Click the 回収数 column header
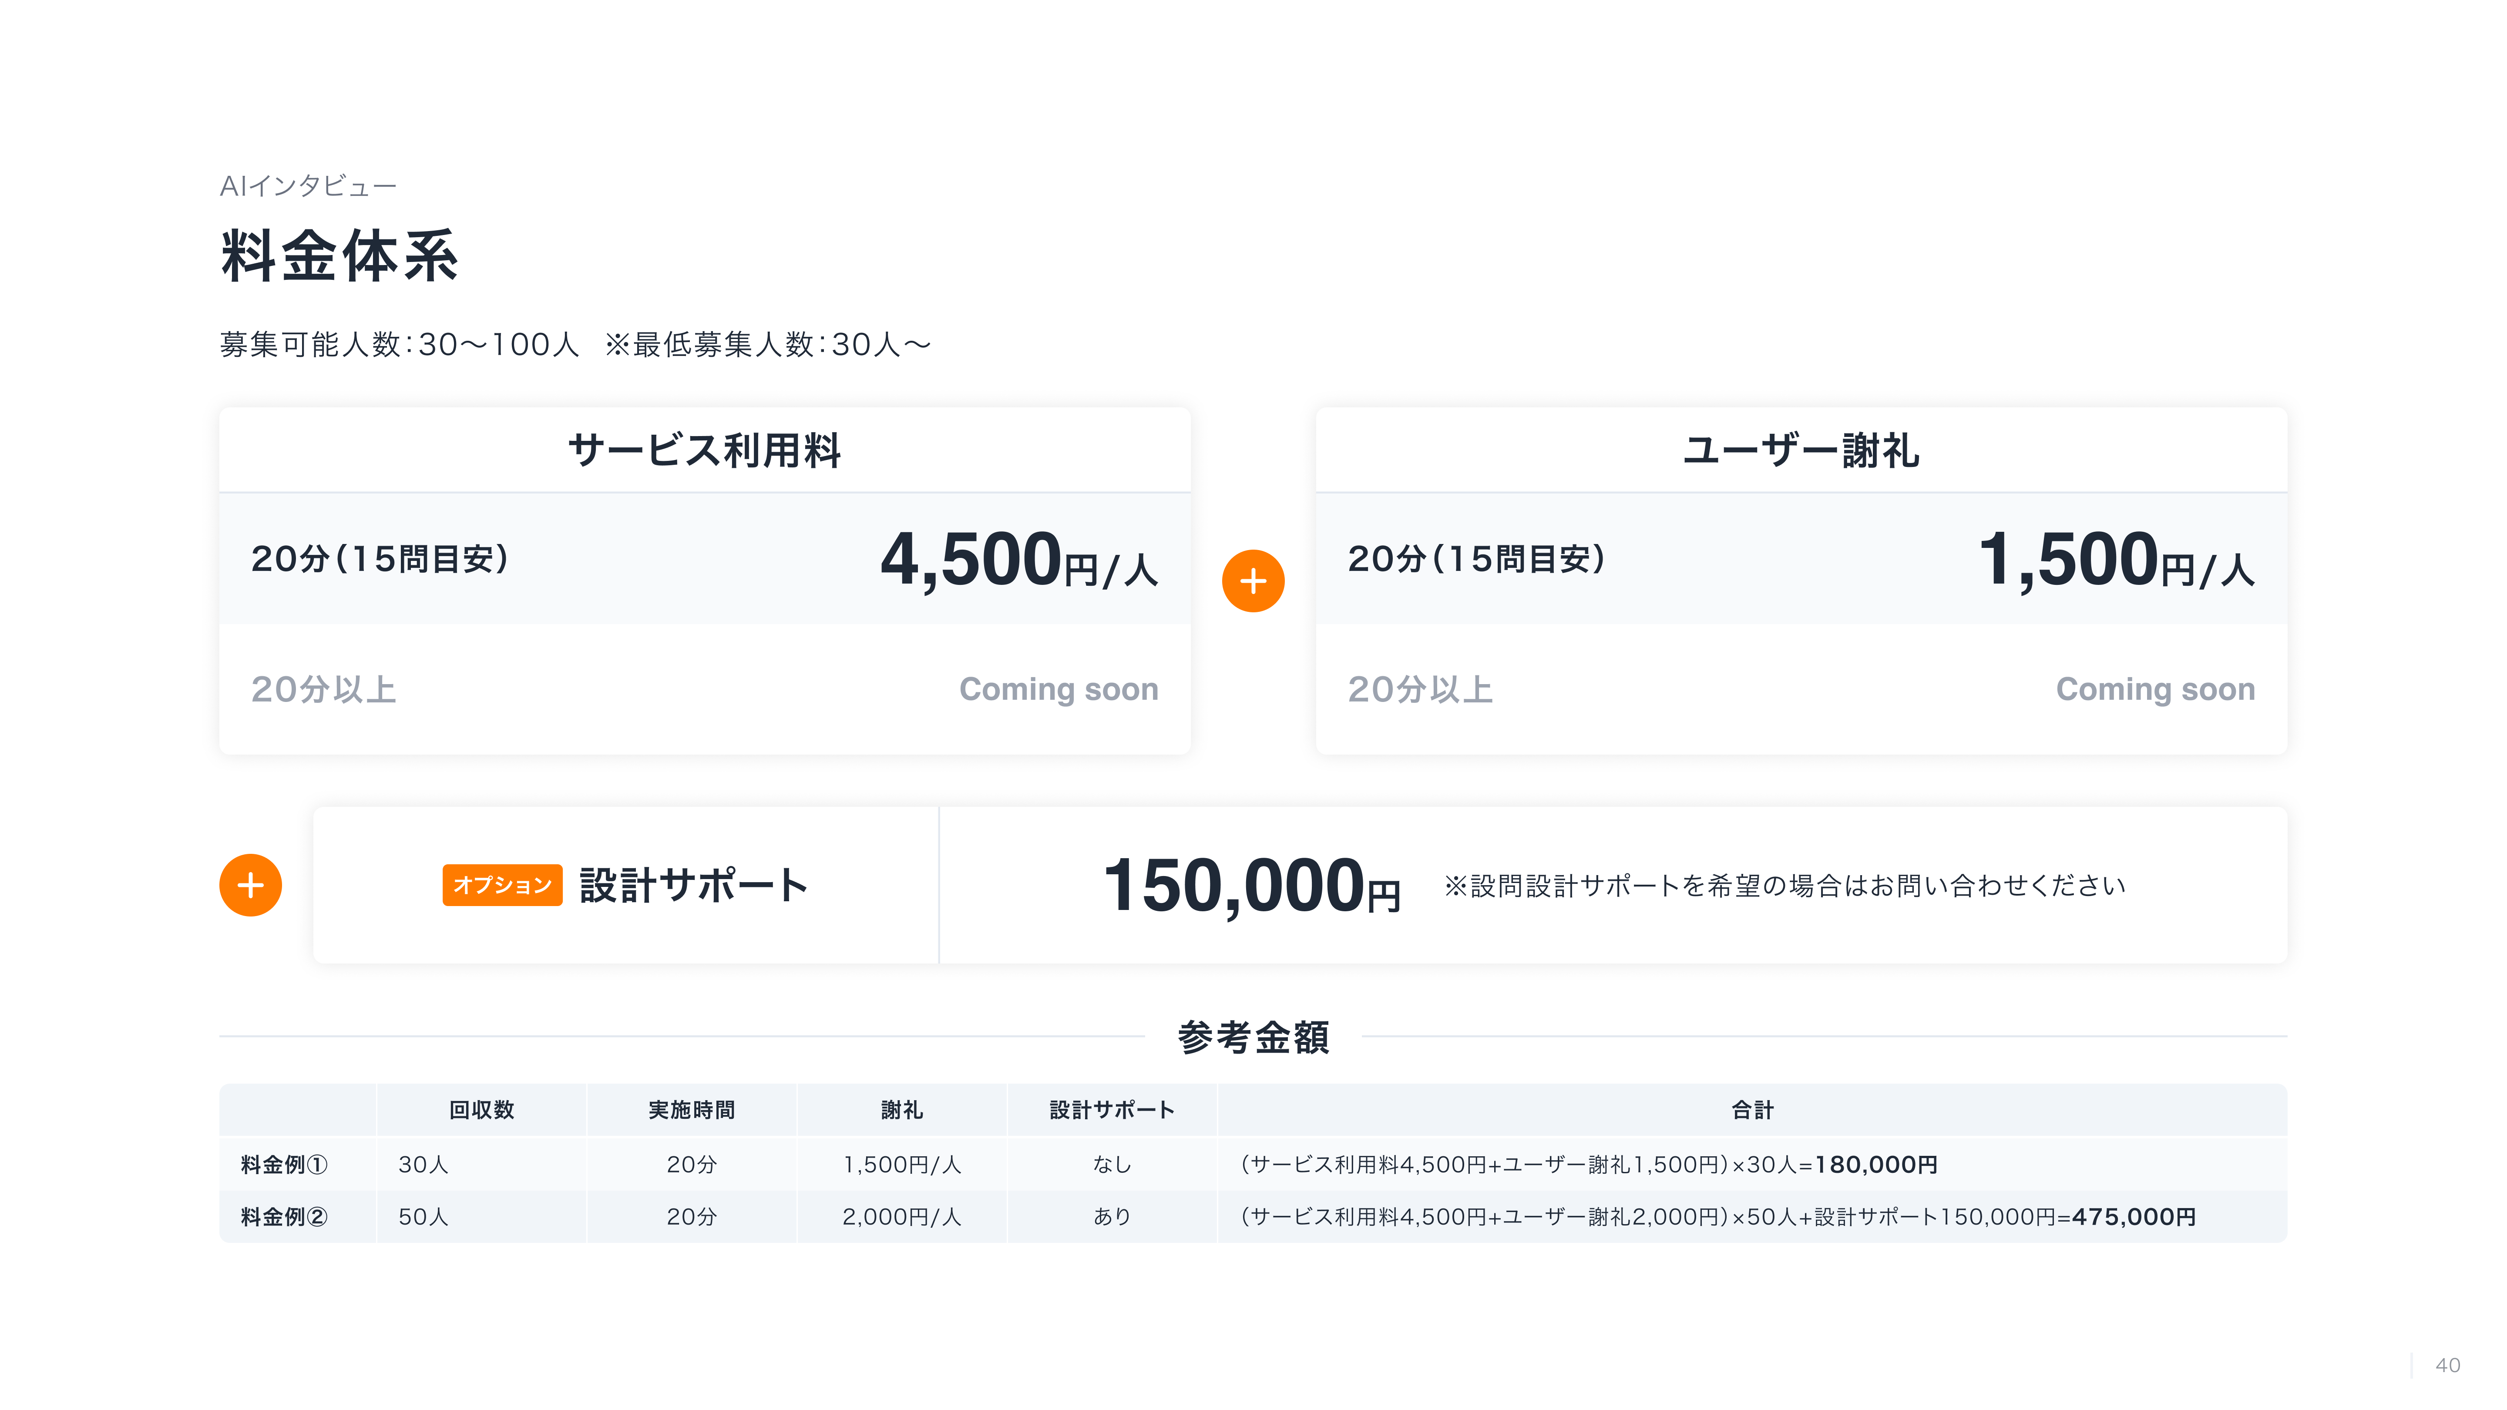This screenshot has height=1410, width=2507. [x=482, y=1109]
